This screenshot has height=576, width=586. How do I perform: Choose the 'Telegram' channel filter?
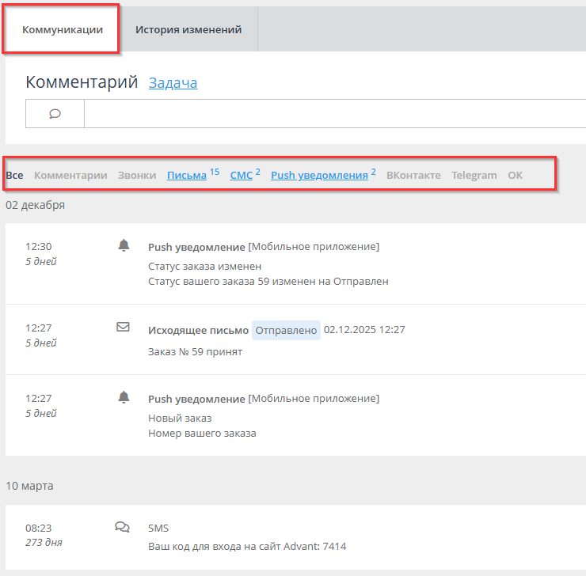coord(474,175)
